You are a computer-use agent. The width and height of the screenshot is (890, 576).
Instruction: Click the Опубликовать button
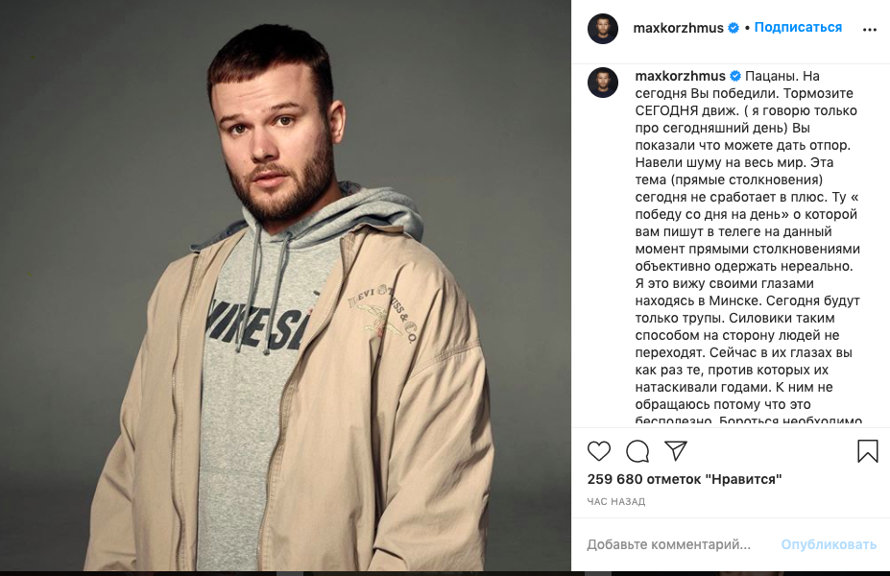(x=829, y=544)
